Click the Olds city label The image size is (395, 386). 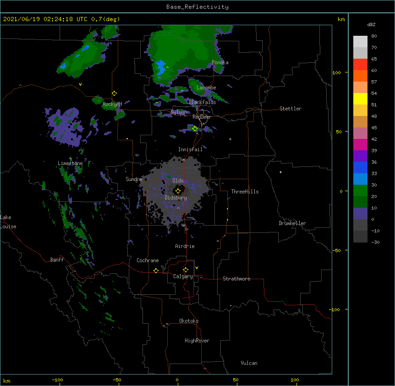pos(178,181)
